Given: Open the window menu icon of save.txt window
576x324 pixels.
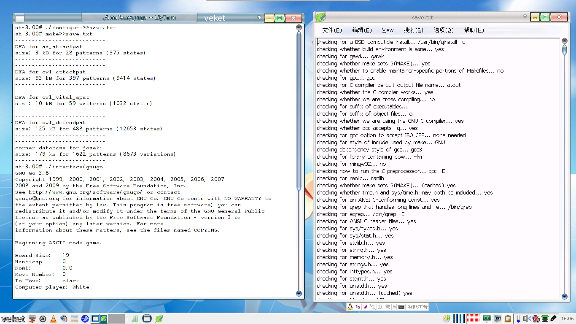Looking at the screenshot, I should click(320, 17).
